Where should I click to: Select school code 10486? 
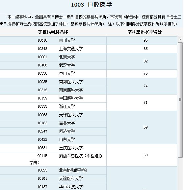(42, 65)
